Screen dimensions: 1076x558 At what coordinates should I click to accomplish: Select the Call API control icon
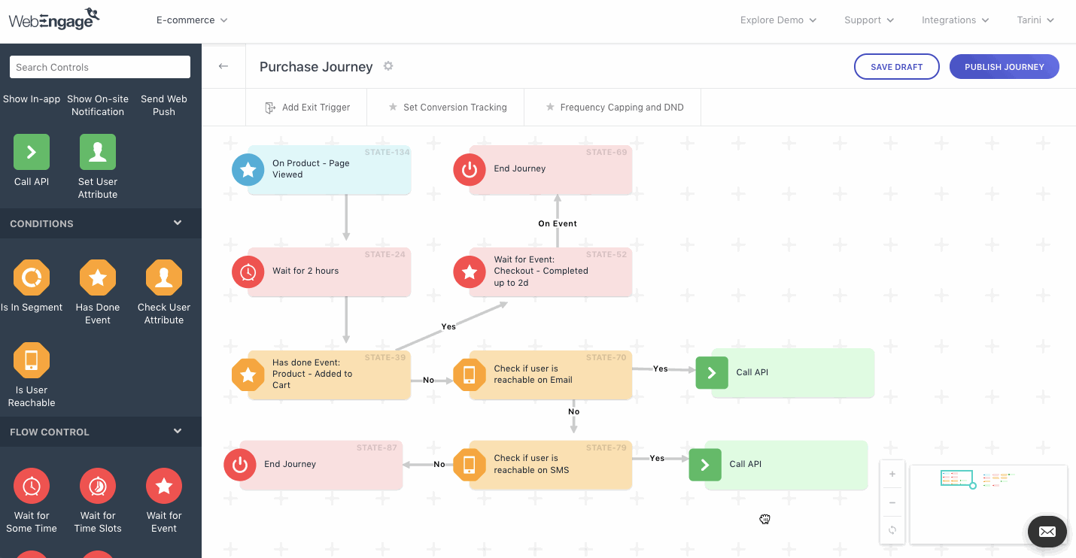32,152
